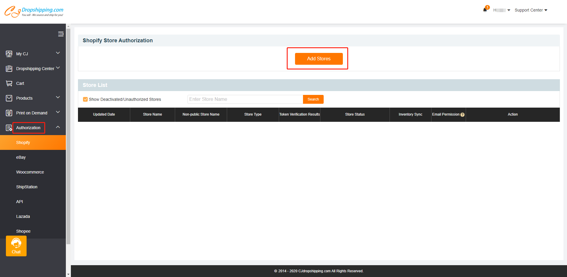Collapse the Authorization section chevron

tap(58, 127)
